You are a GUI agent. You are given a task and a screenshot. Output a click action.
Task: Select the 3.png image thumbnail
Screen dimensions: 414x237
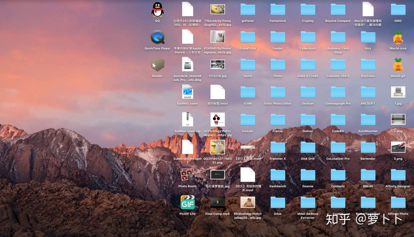click(x=398, y=147)
